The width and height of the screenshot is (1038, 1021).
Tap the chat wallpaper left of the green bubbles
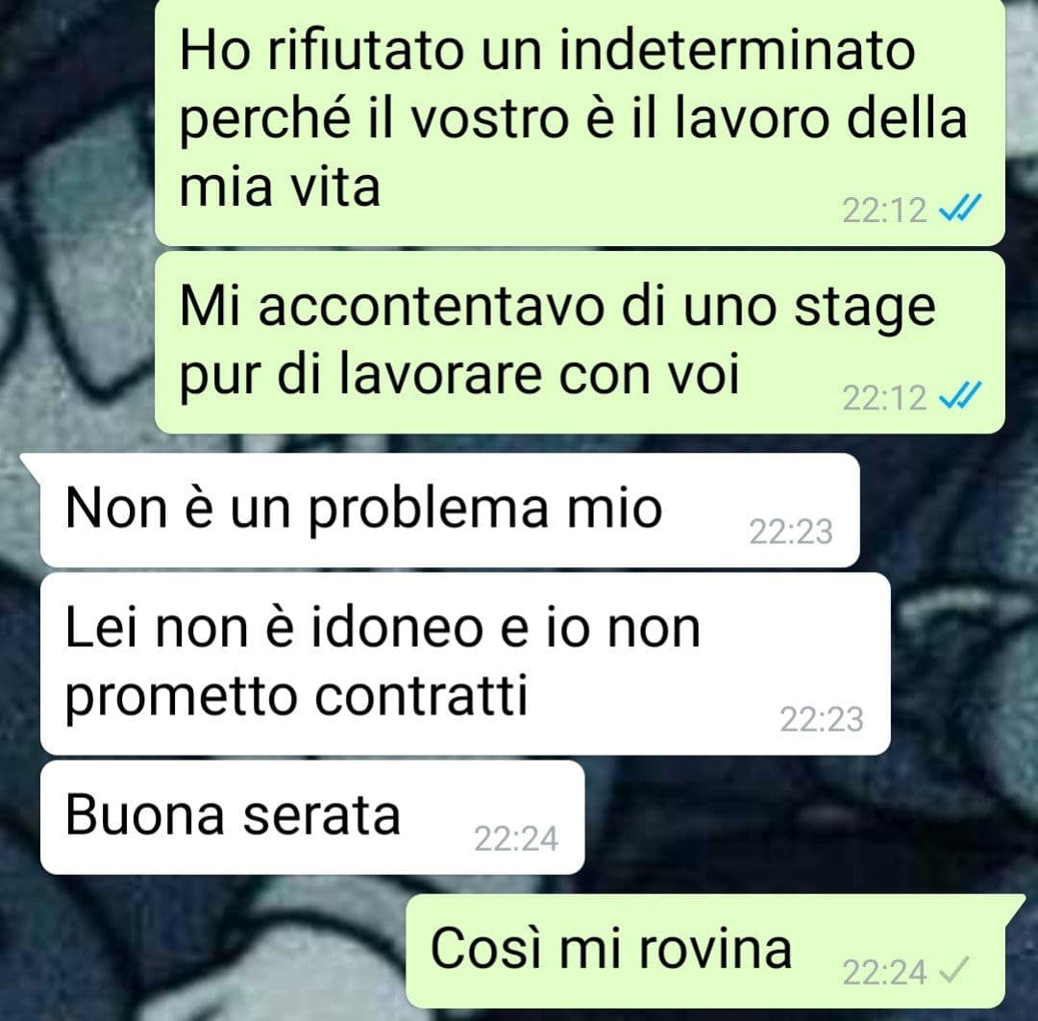click(76, 232)
